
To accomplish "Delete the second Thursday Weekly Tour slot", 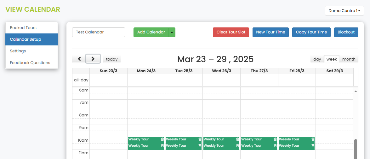I will pyautogui.click(x=275, y=145).
